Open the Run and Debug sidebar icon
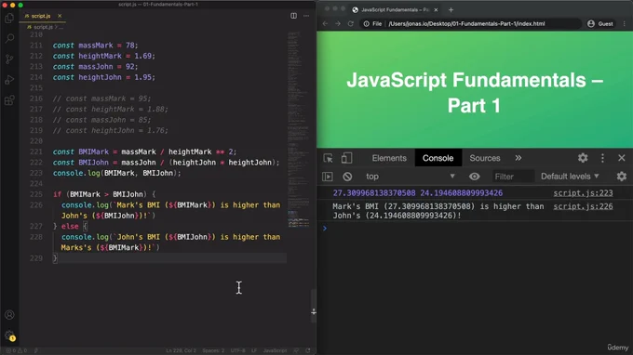The width and height of the screenshot is (633, 355). coord(9,80)
